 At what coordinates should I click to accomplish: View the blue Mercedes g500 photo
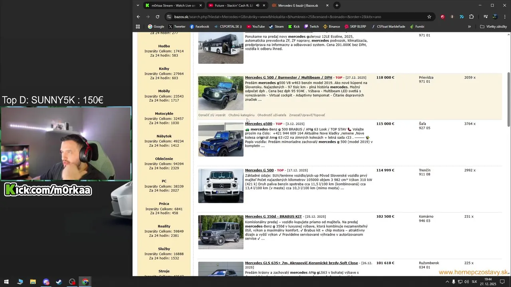[x=221, y=140]
